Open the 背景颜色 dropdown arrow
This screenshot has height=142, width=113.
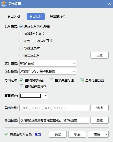click(46, 96)
